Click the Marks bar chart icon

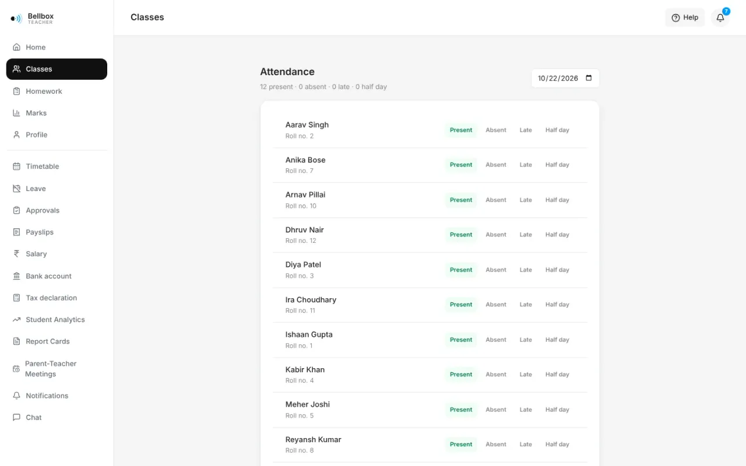point(16,113)
